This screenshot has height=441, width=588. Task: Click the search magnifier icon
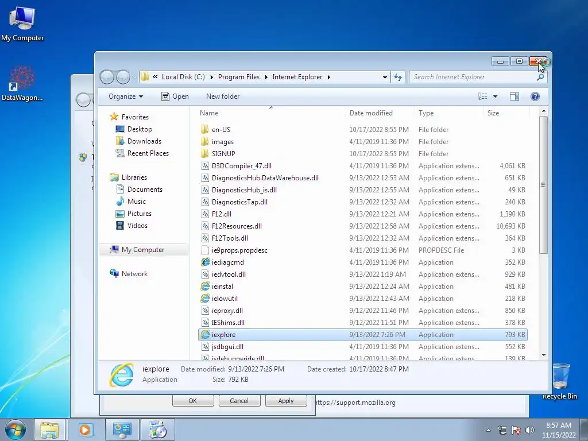(540, 77)
